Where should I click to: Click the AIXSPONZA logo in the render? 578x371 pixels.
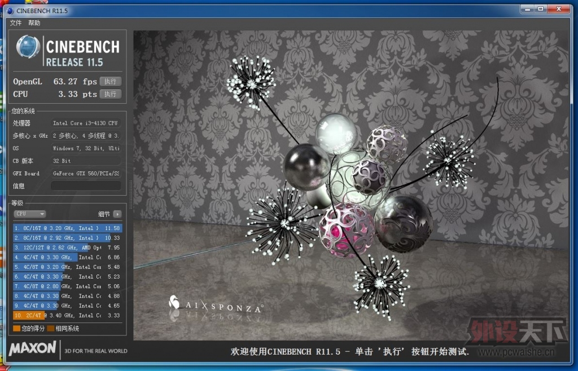(x=216, y=304)
